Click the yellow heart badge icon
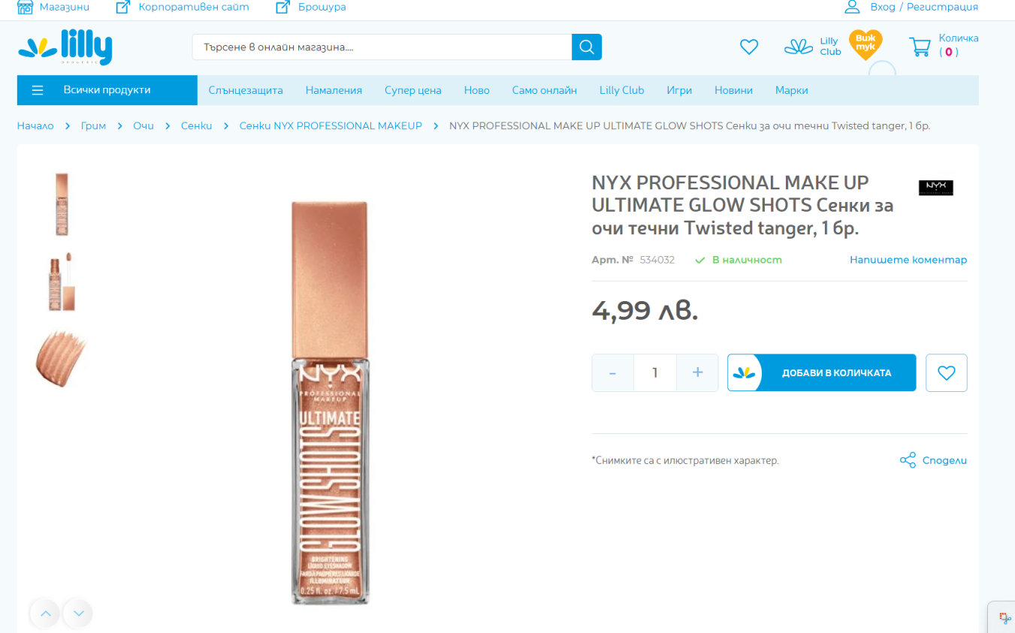Image resolution: width=1015 pixels, height=633 pixels. [x=865, y=44]
